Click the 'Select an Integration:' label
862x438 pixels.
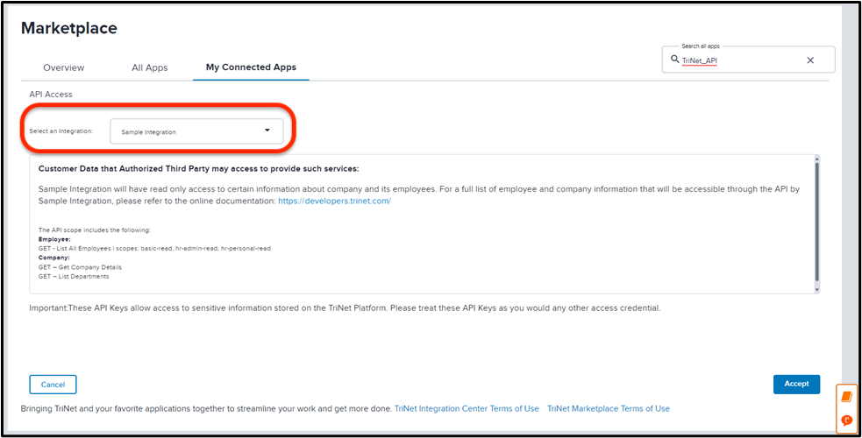61,131
